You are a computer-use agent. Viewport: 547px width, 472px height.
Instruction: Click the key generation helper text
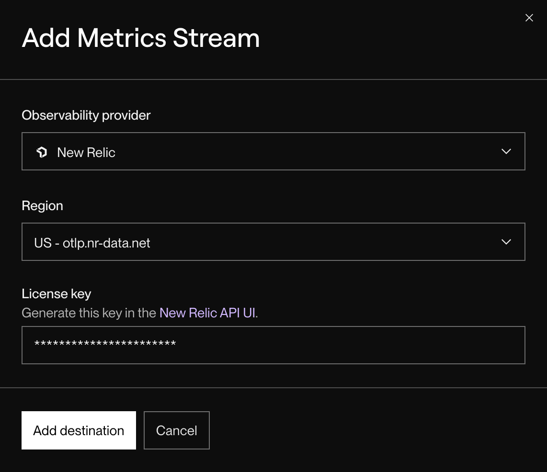(x=139, y=313)
